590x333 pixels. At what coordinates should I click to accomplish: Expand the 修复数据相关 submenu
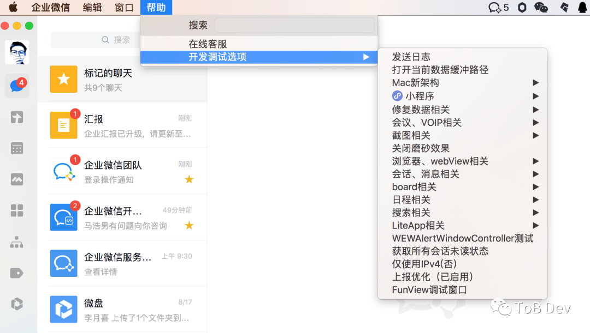[463, 110]
